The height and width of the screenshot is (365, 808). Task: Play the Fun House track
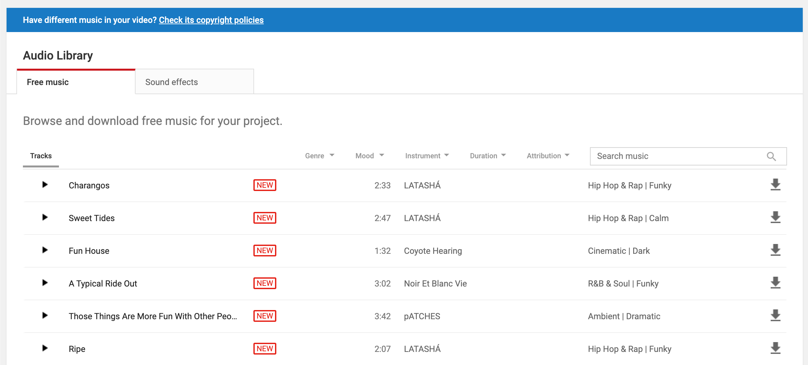[45, 250]
